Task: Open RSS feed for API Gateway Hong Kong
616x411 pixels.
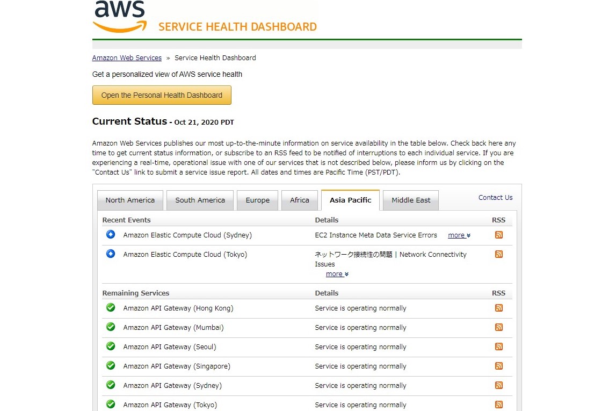Action: (498, 308)
